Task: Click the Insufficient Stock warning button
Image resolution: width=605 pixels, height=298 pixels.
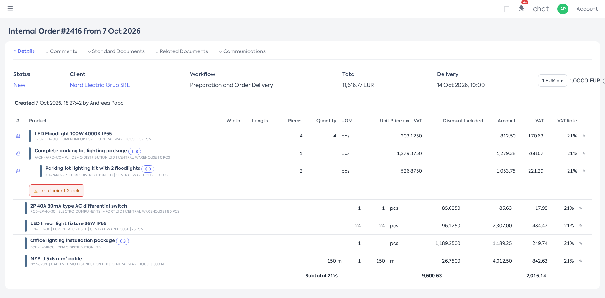Action: (x=57, y=191)
